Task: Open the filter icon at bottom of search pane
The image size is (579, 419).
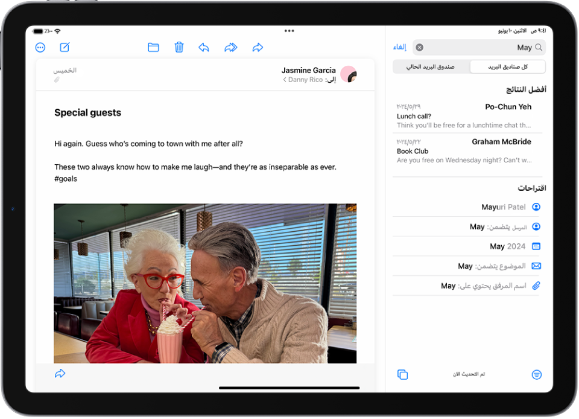Action: (537, 375)
